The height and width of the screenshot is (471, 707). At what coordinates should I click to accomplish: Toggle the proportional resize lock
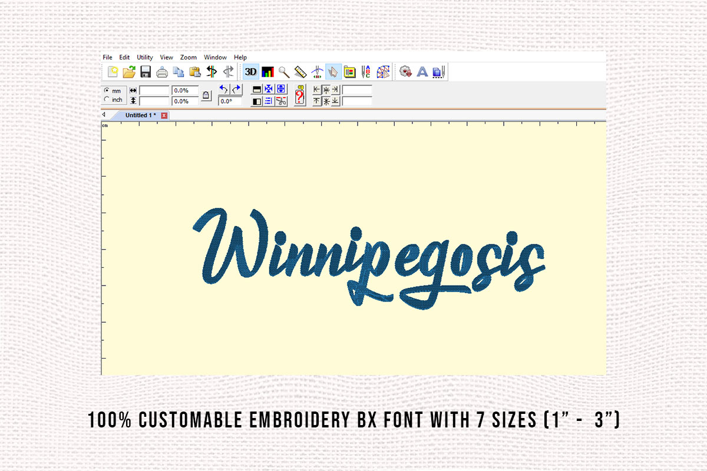click(x=206, y=95)
